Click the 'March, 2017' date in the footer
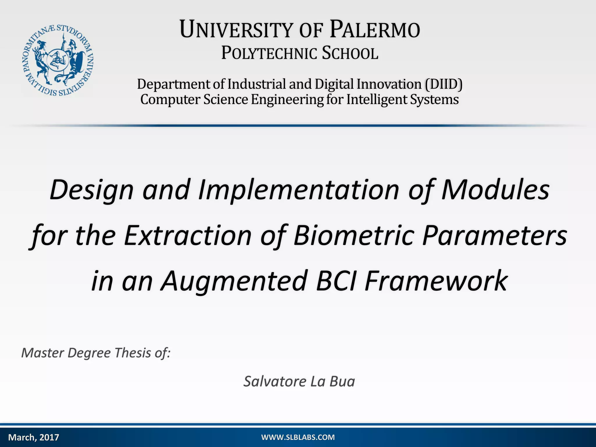596x447 pixels. coord(34,437)
